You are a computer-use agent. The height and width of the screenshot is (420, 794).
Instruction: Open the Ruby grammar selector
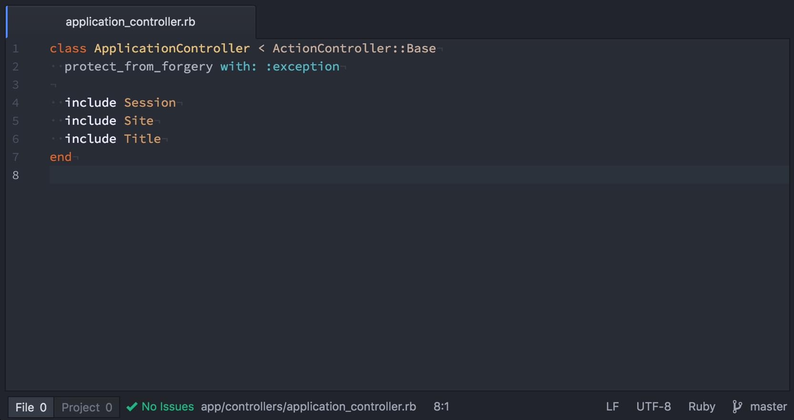(x=701, y=407)
